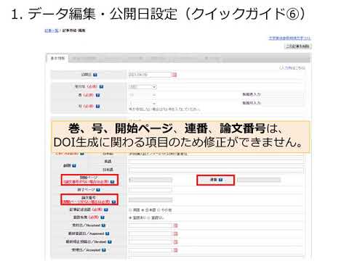349x261 pixels.
Task: Click help icon next to 号 label
Action: 97,107
